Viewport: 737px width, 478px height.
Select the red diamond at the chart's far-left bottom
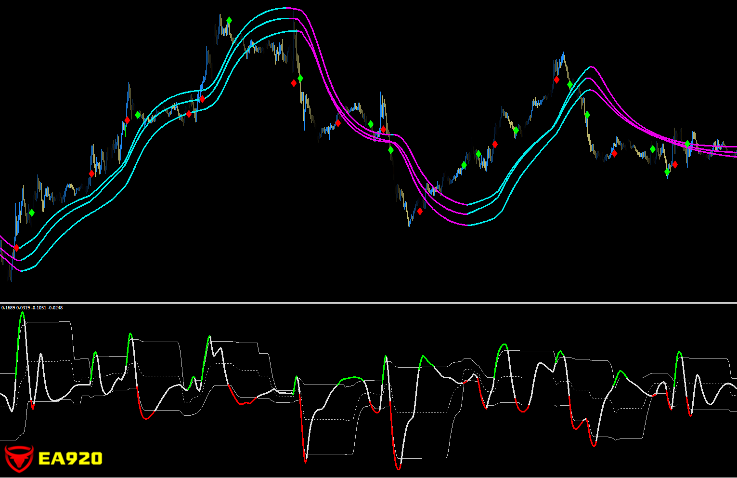pyautogui.click(x=16, y=248)
